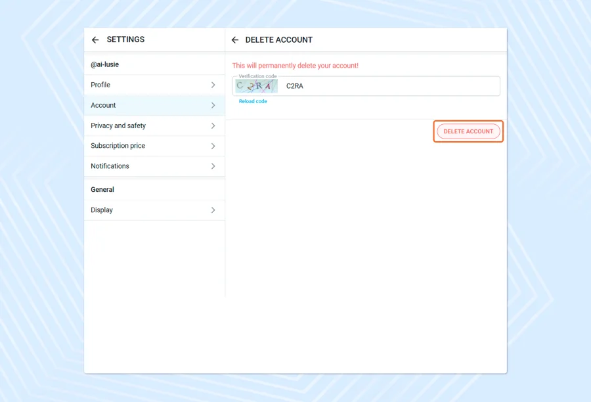Click the Display row chevron arrow
Screen dimensions: 591x402
coord(213,210)
